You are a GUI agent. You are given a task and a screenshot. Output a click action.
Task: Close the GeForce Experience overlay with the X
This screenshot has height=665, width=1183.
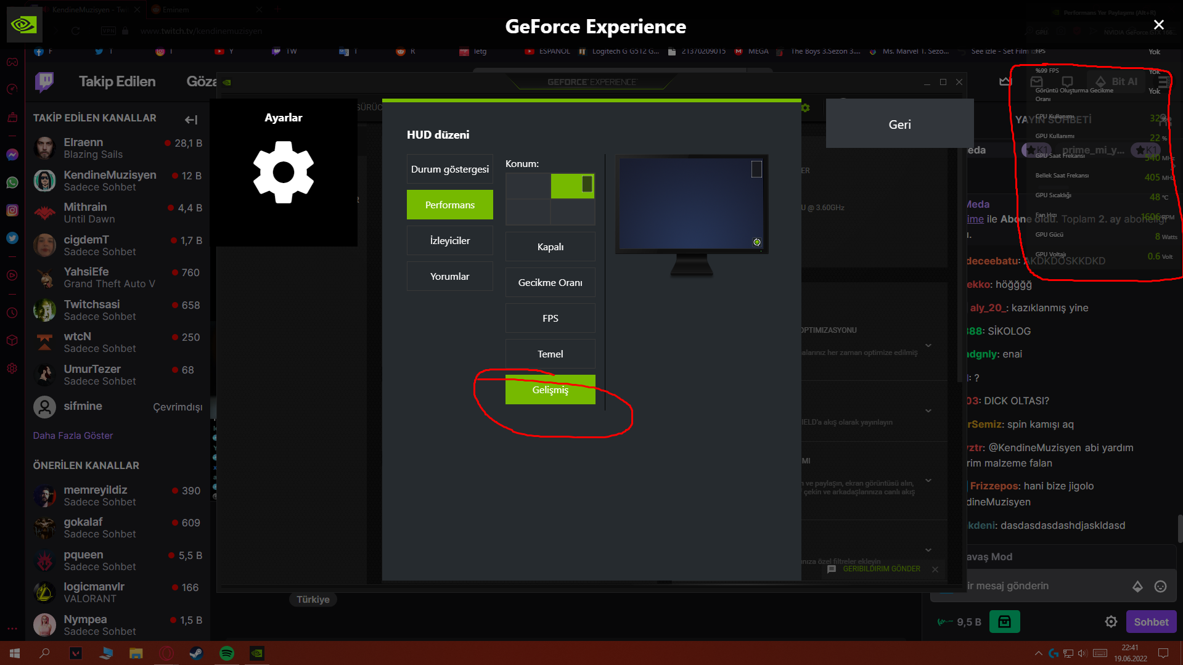pyautogui.click(x=1159, y=25)
